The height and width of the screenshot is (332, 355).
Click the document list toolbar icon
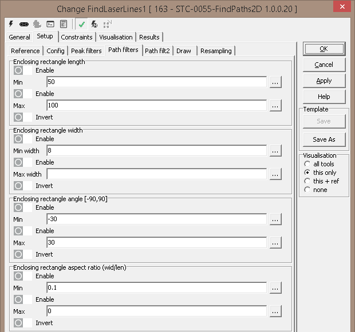(x=63, y=25)
